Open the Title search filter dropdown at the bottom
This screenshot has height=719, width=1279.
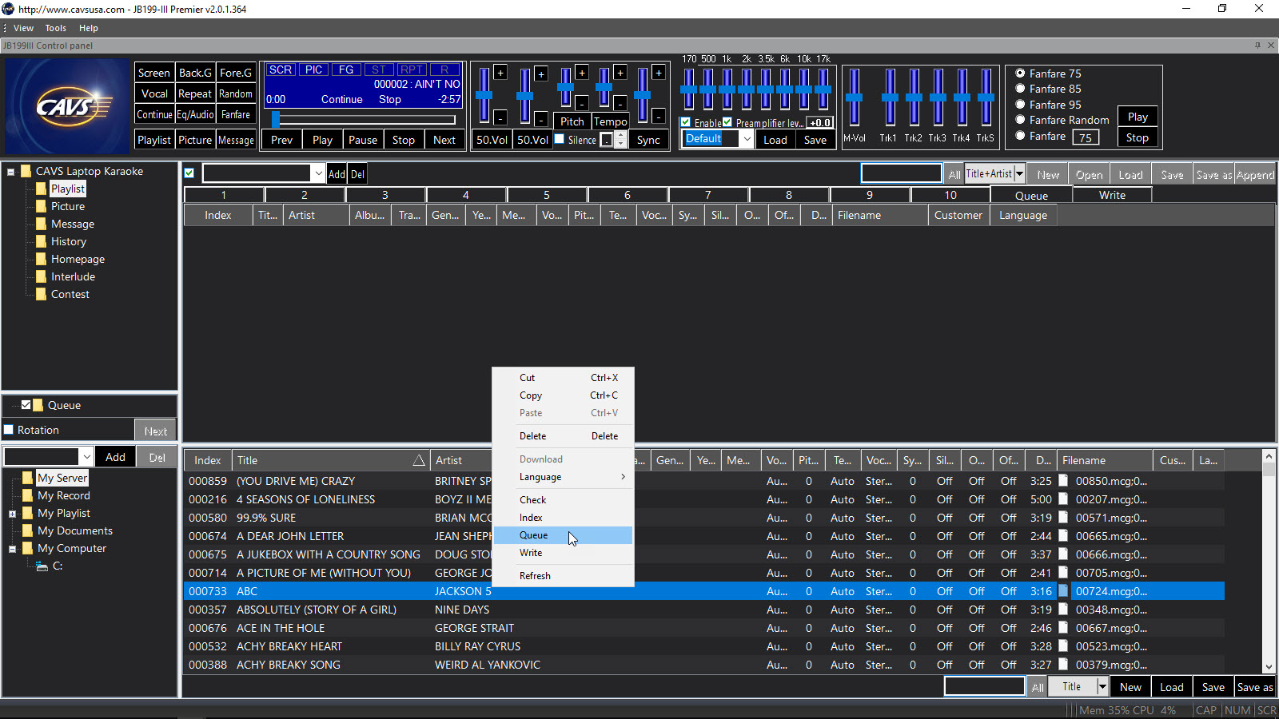(1102, 686)
